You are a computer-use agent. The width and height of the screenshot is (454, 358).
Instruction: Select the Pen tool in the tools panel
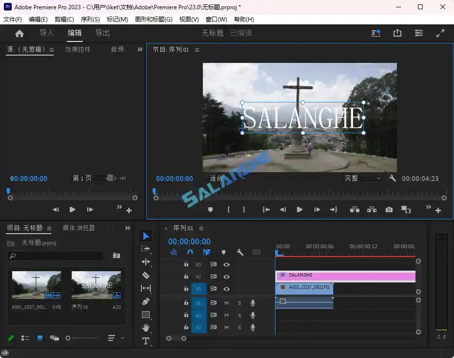coord(146,301)
